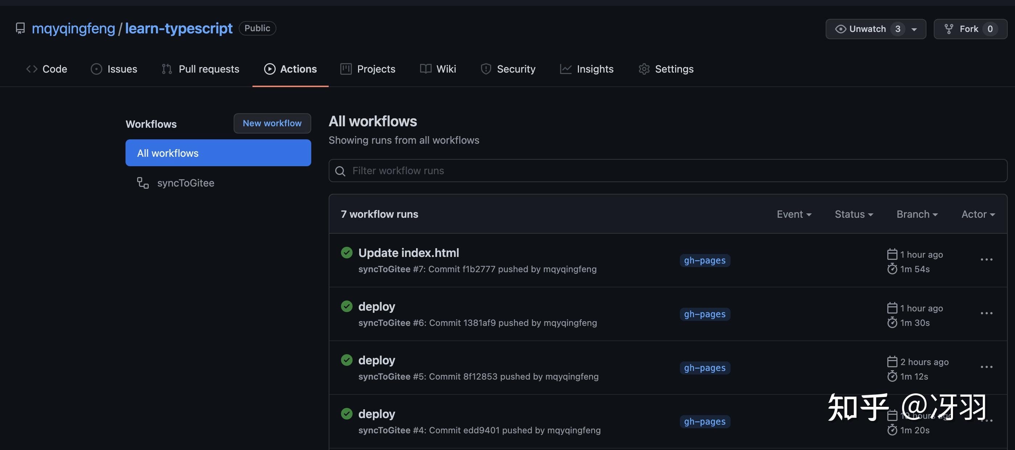
Task: Switch to the Security tab
Action: point(508,69)
